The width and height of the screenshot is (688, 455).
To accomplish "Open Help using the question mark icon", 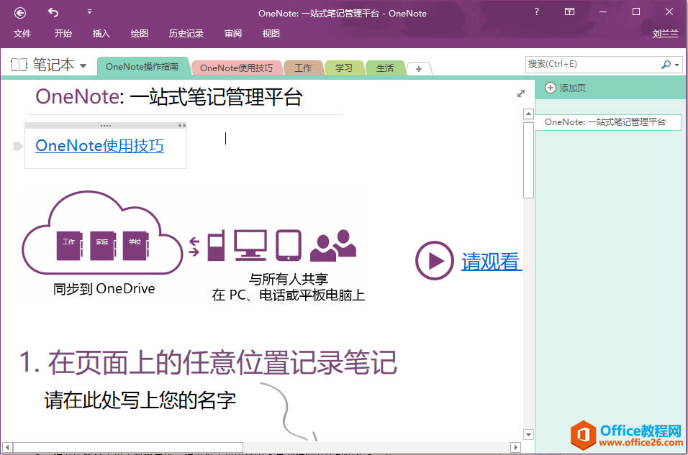I will (x=537, y=12).
